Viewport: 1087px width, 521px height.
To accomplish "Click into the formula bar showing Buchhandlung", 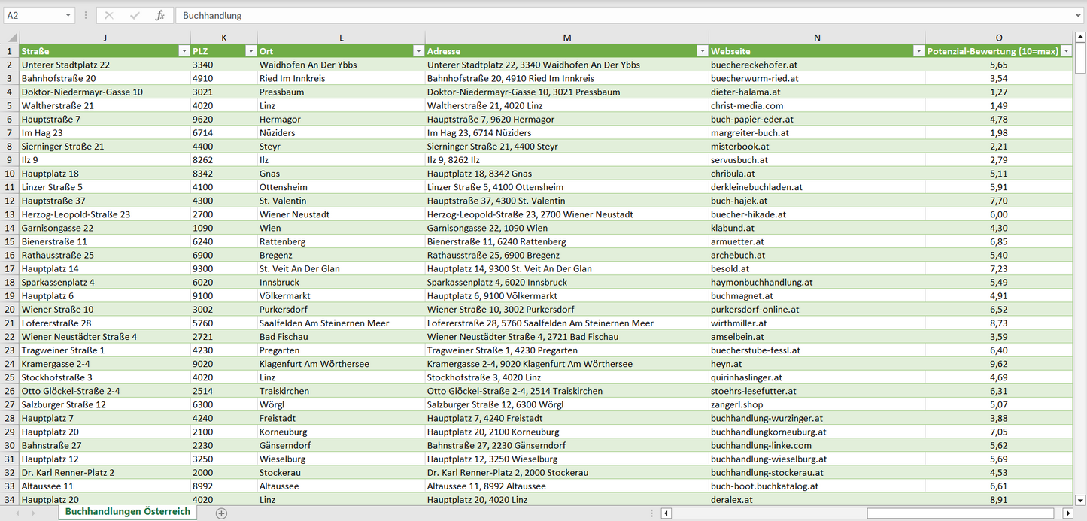I will (602, 15).
